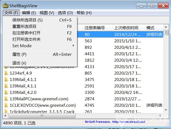171x129 pixels.
Task: Click registry number 3475 cell
Action: (x=90, y=80)
